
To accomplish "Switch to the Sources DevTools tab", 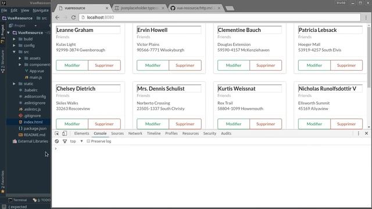I will pos(117,134).
